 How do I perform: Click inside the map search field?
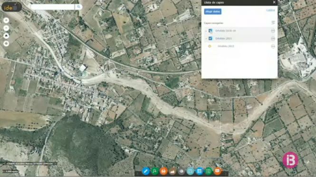pyautogui.click(x=53, y=7)
